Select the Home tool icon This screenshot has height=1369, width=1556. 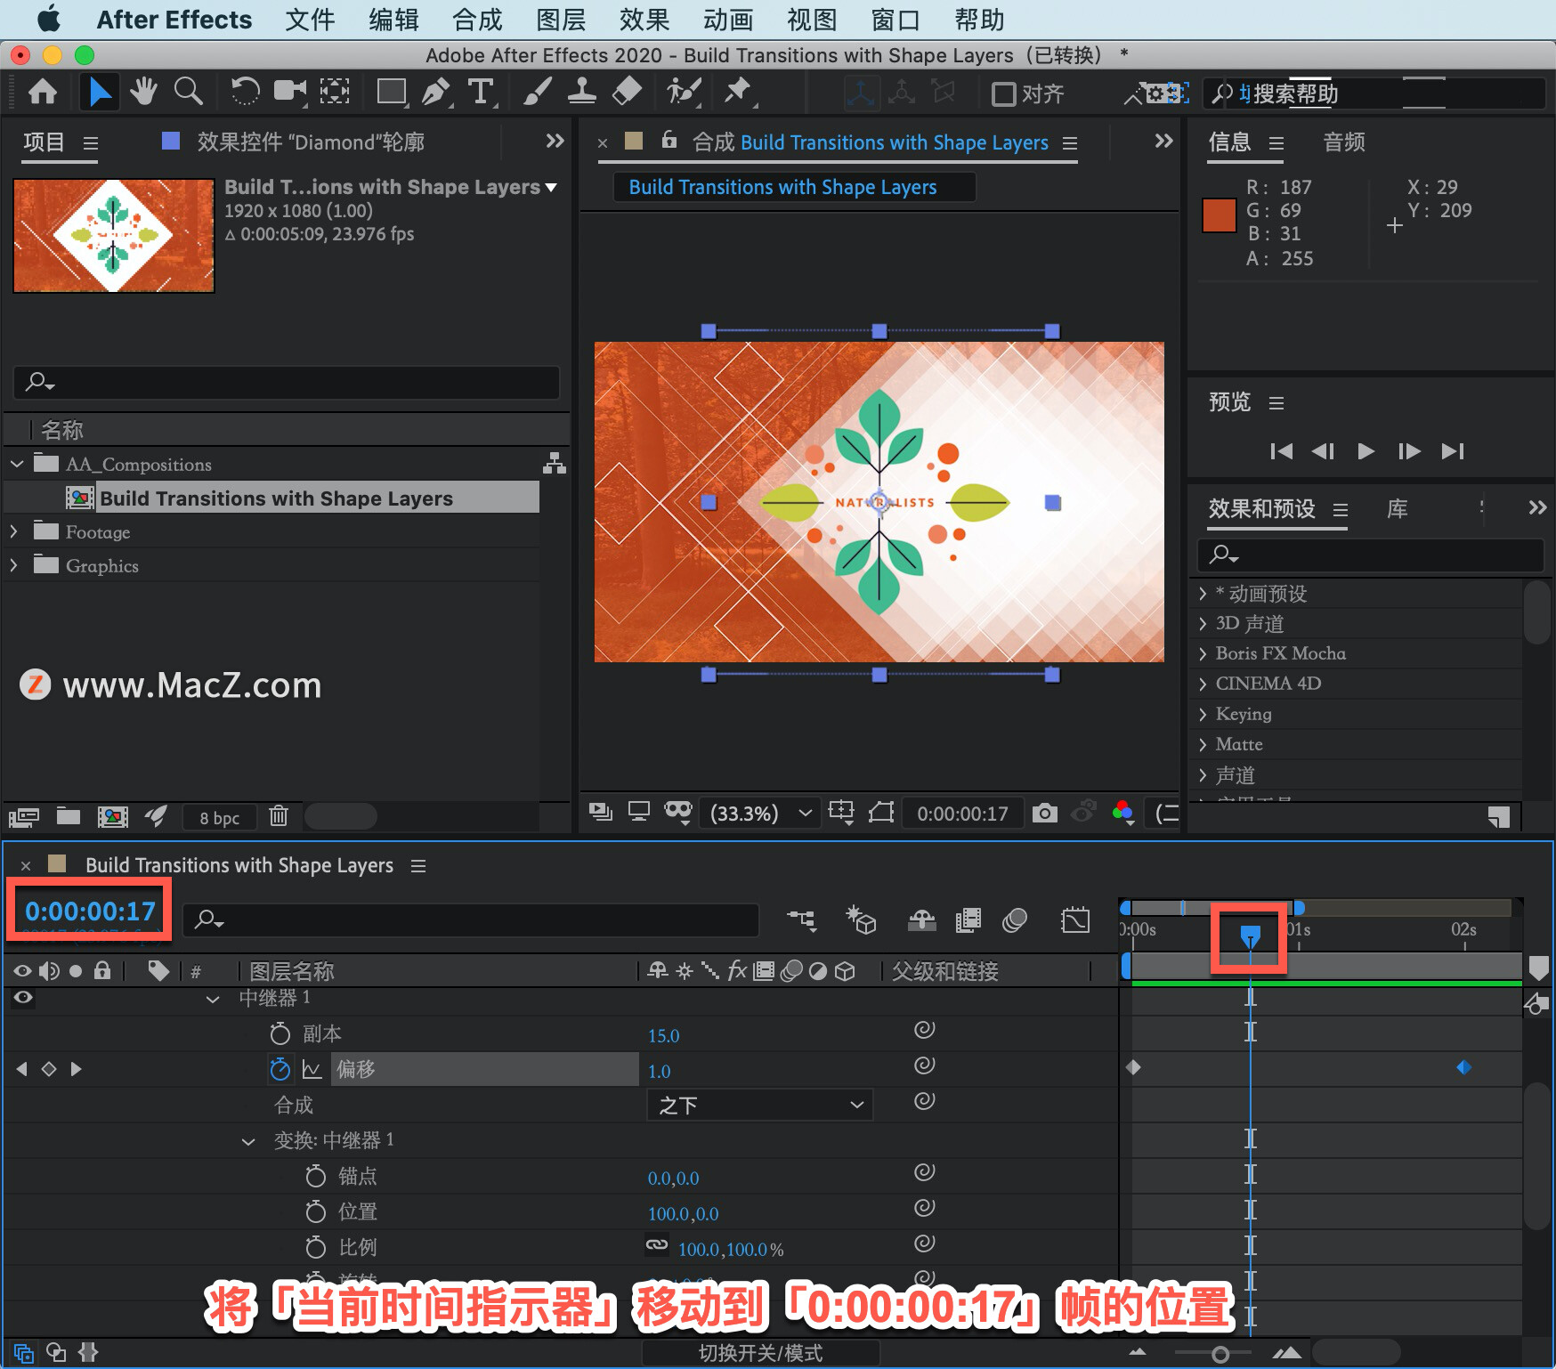[43, 92]
